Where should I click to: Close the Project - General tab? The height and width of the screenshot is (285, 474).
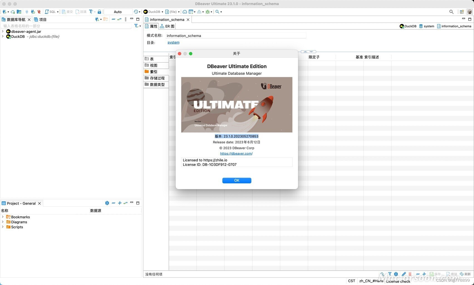click(40, 203)
